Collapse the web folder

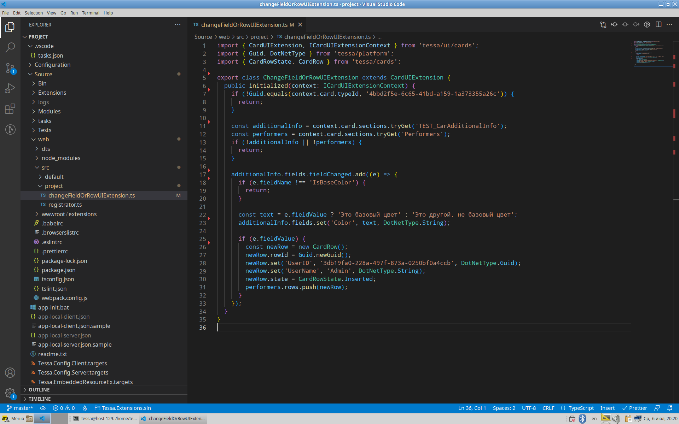(x=43, y=139)
